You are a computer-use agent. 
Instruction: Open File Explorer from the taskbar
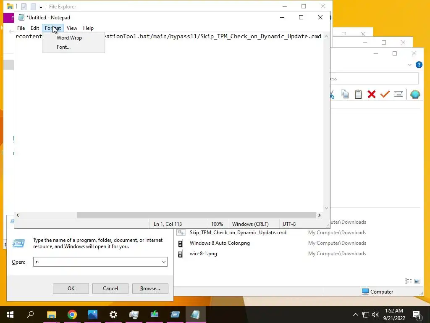51,315
